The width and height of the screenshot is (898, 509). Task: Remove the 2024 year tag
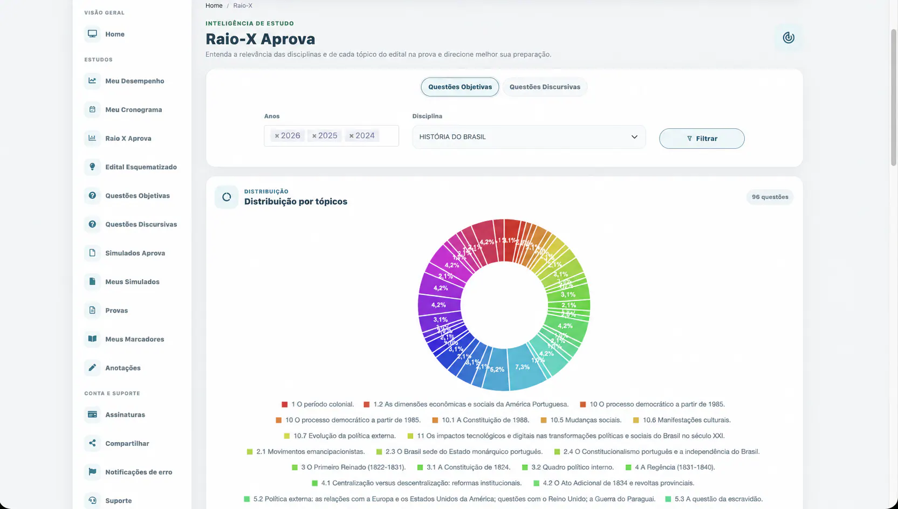click(x=351, y=136)
